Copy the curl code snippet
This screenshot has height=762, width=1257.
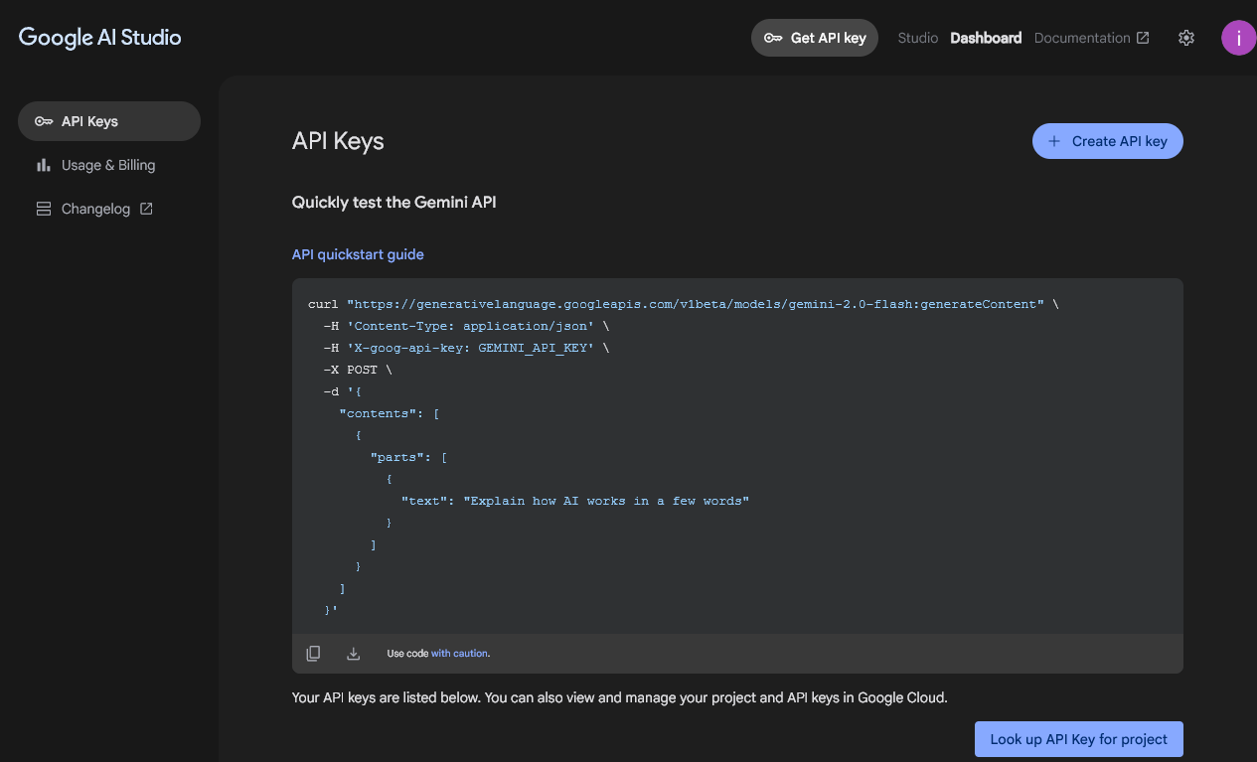coord(313,654)
